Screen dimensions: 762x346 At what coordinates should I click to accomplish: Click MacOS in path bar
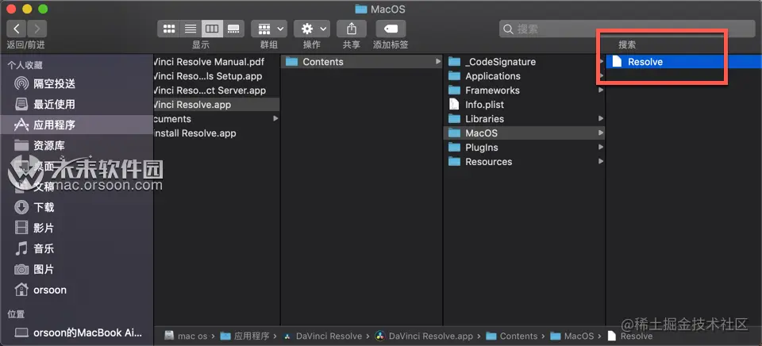tap(572, 336)
